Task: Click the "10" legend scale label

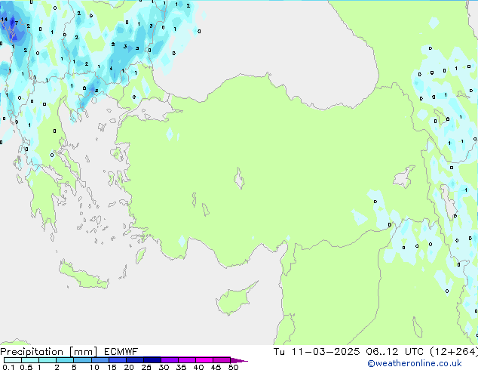Action: click(x=94, y=367)
